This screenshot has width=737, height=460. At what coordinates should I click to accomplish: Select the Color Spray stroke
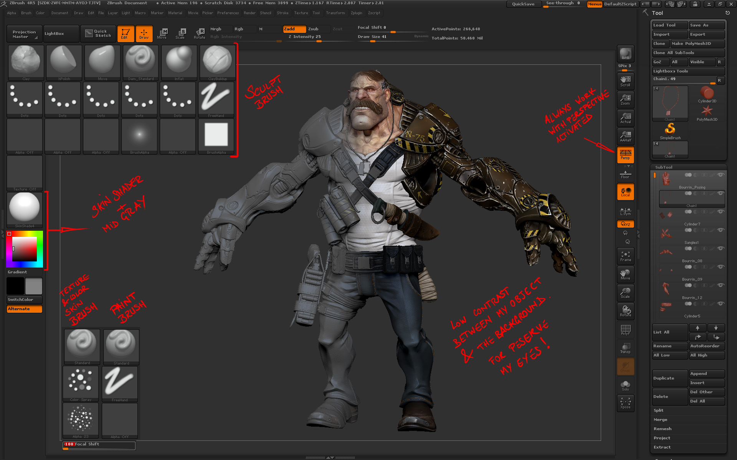[x=81, y=384]
